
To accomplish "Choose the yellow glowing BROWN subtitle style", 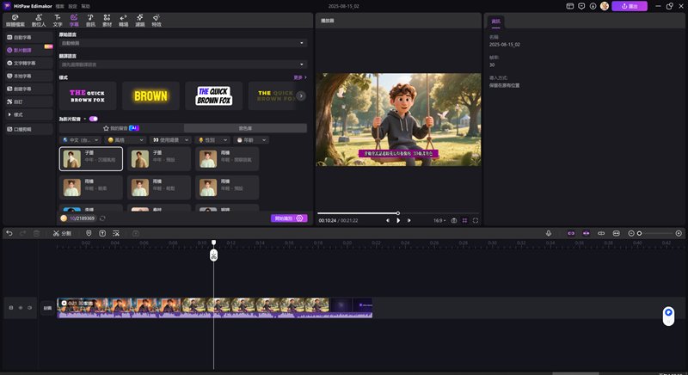I will pos(150,95).
